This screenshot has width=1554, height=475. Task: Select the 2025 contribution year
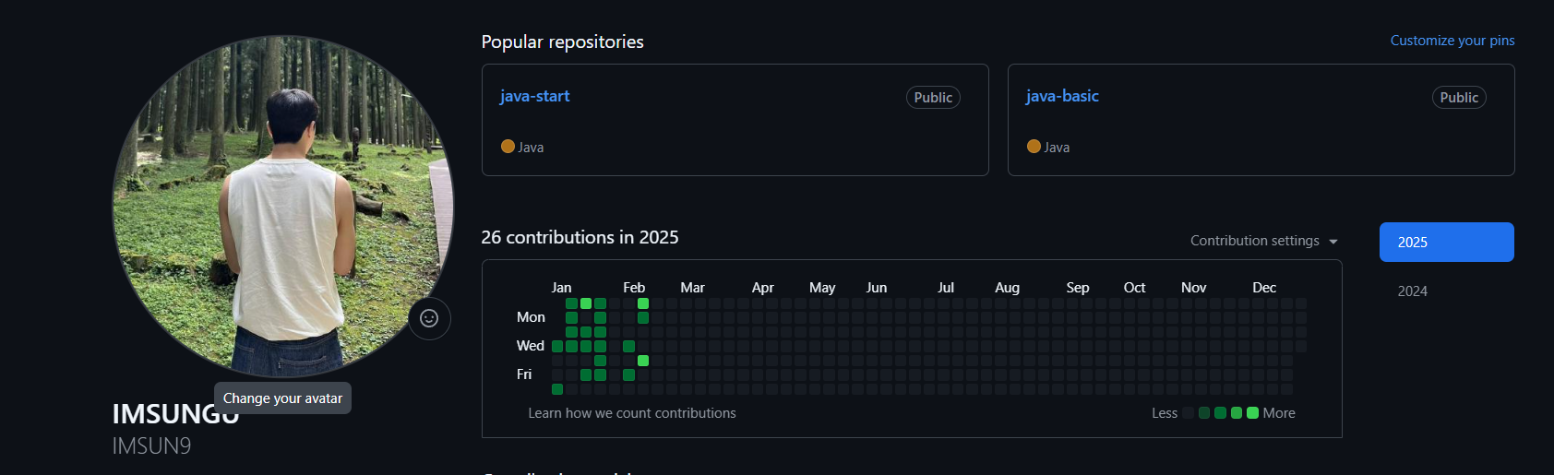(1446, 242)
